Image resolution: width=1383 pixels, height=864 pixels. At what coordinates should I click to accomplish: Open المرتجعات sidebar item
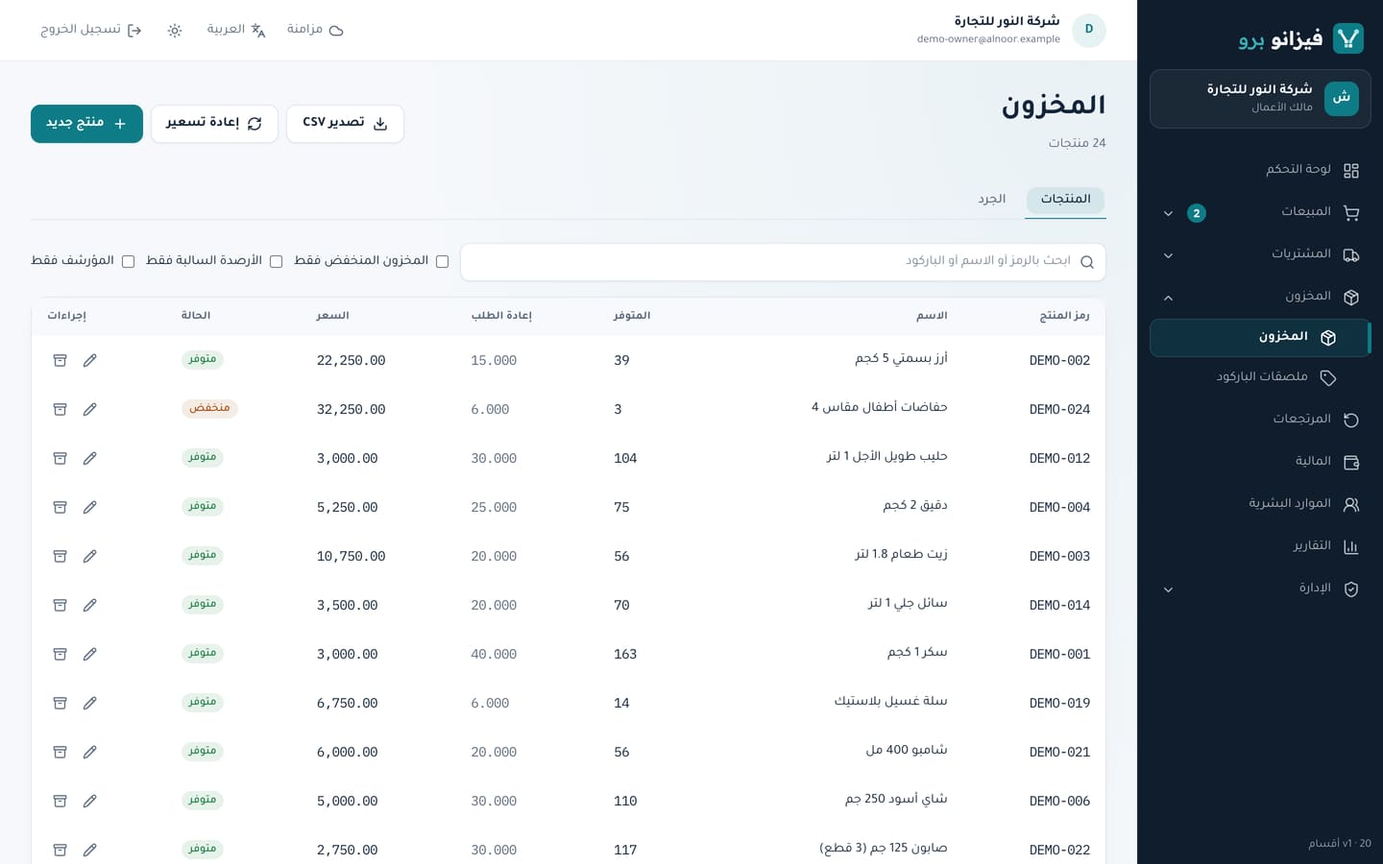(x=1260, y=420)
